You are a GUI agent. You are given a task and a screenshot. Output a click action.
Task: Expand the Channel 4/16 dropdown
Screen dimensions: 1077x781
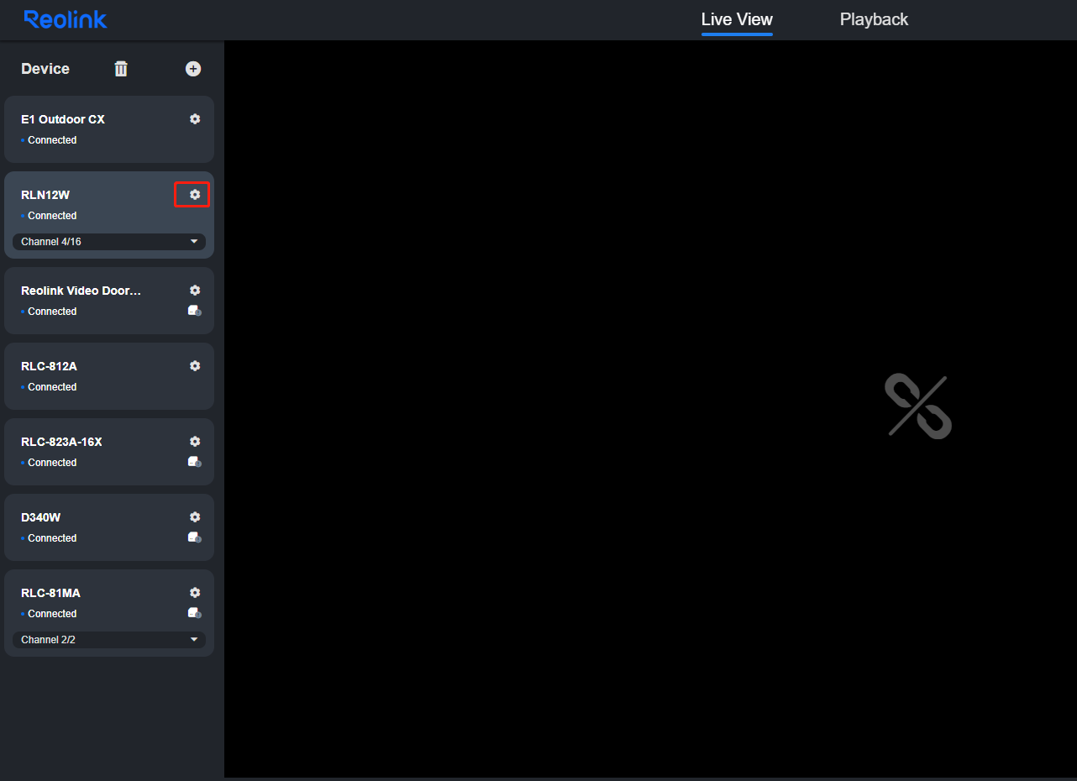point(109,242)
